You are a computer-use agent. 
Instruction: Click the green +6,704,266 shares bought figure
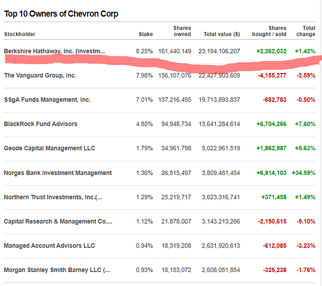(x=271, y=124)
